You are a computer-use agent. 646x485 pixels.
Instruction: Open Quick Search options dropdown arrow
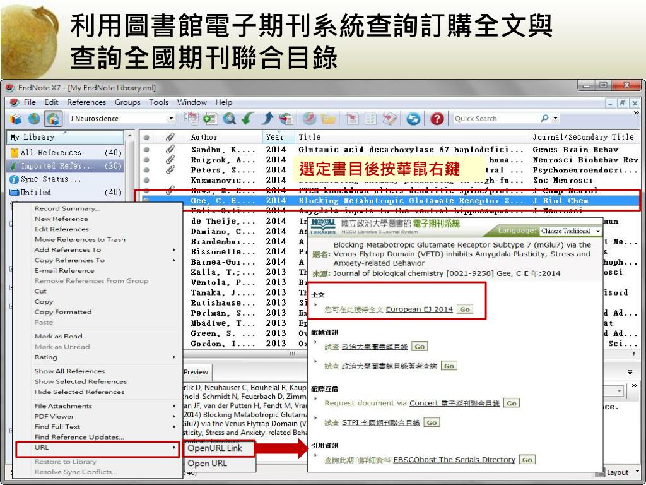555,119
